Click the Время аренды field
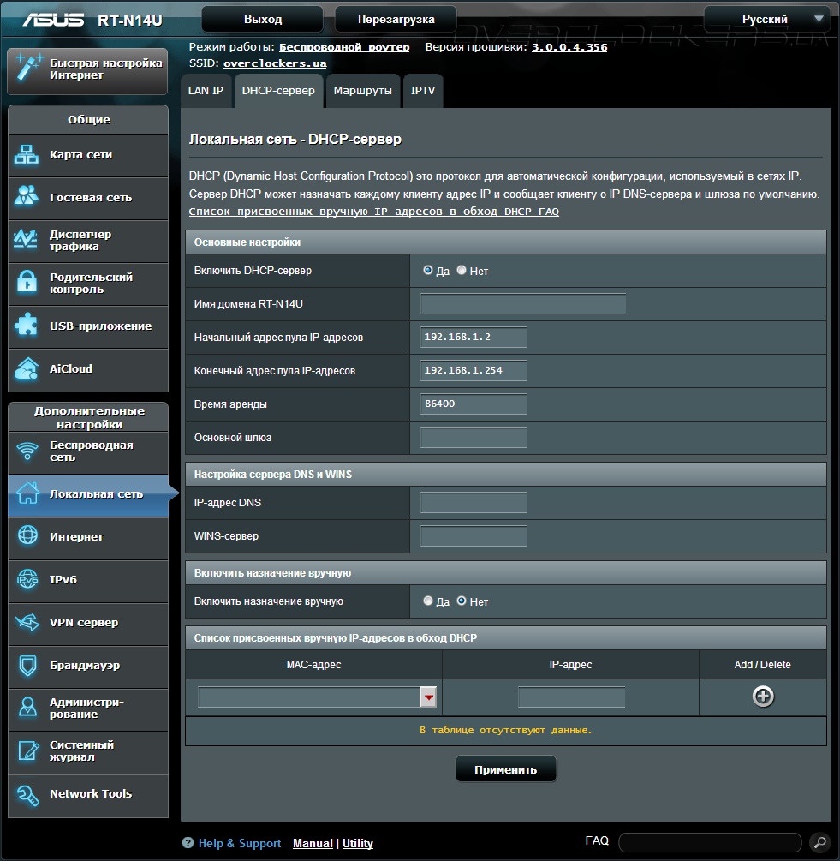Screen dimensions: 840x861 (x=474, y=404)
